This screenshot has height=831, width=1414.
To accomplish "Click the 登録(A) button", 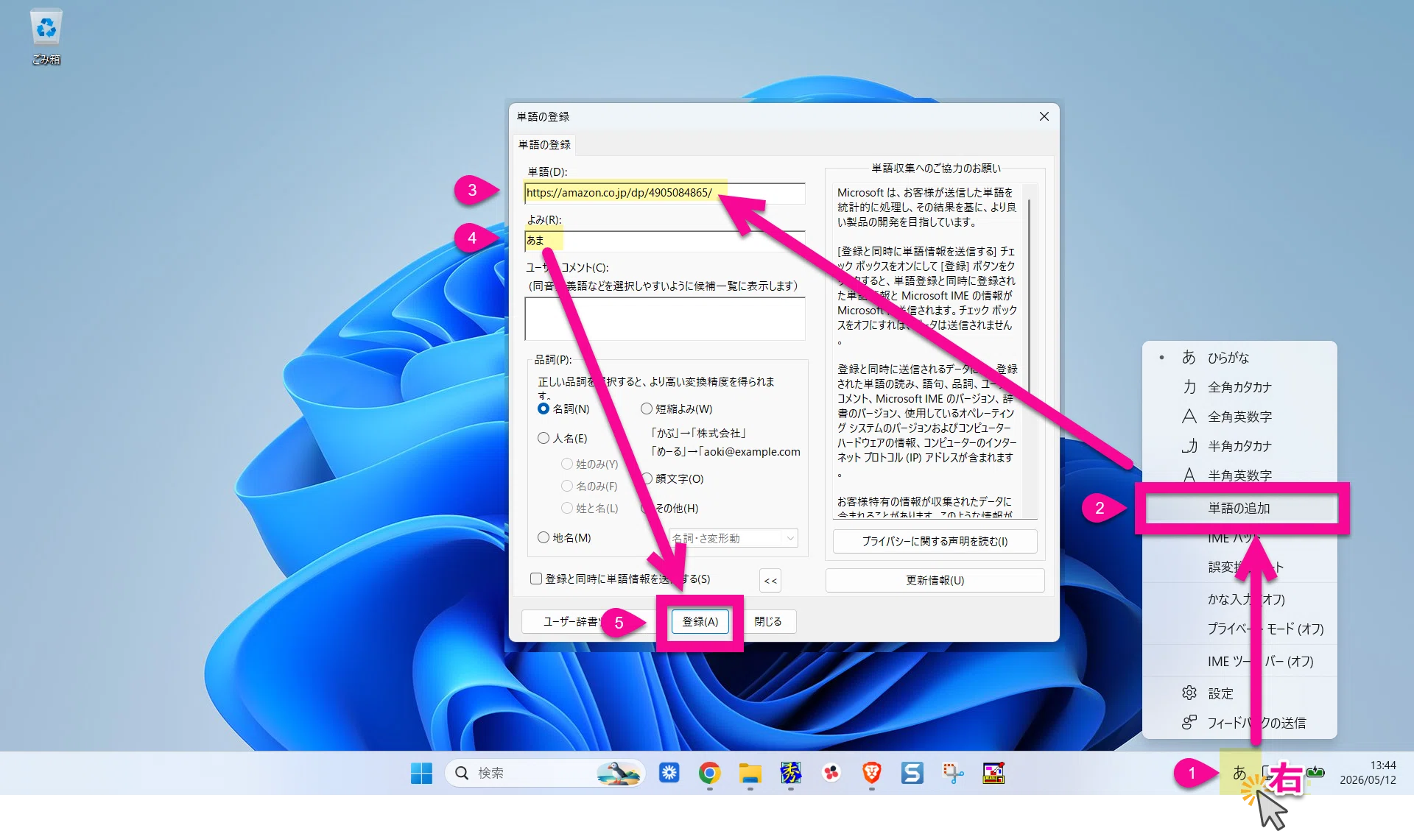I will click(700, 621).
